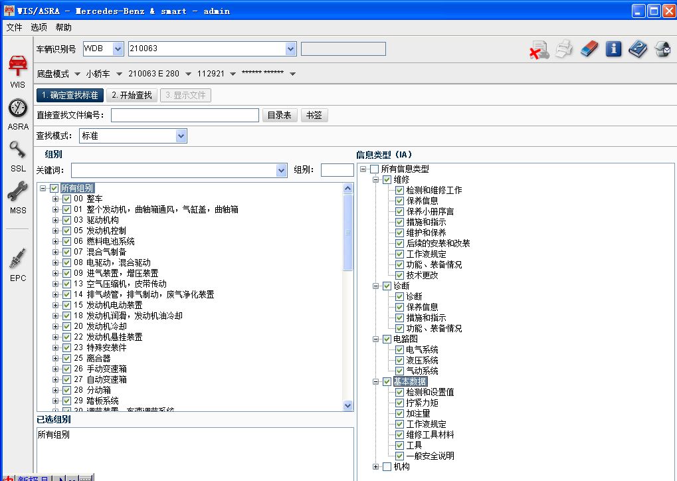Expand the 27 自动变速箱 tree node
The image size is (677, 481).
pyautogui.click(x=56, y=379)
